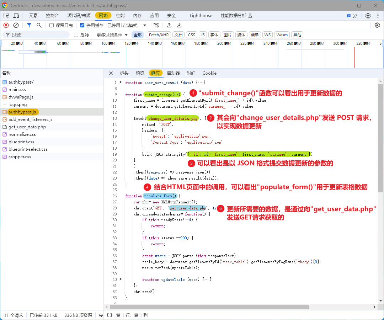Image resolution: width=384 pixels, height=320 pixels.
Task: Switch to the 控制台 panel tab
Action: point(52,16)
